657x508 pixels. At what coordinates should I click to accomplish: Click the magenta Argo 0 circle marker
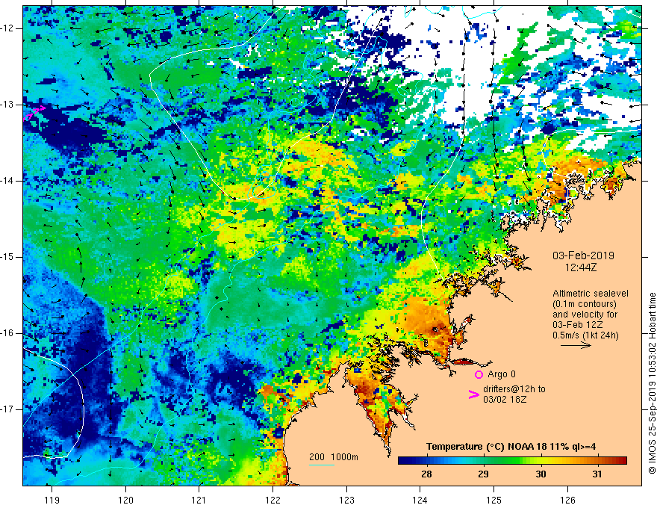click(479, 374)
